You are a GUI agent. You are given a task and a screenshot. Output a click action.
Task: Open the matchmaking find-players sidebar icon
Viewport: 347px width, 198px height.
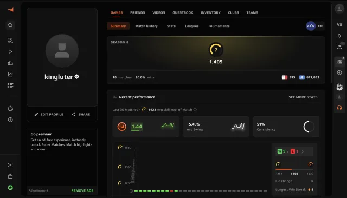tap(10, 40)
